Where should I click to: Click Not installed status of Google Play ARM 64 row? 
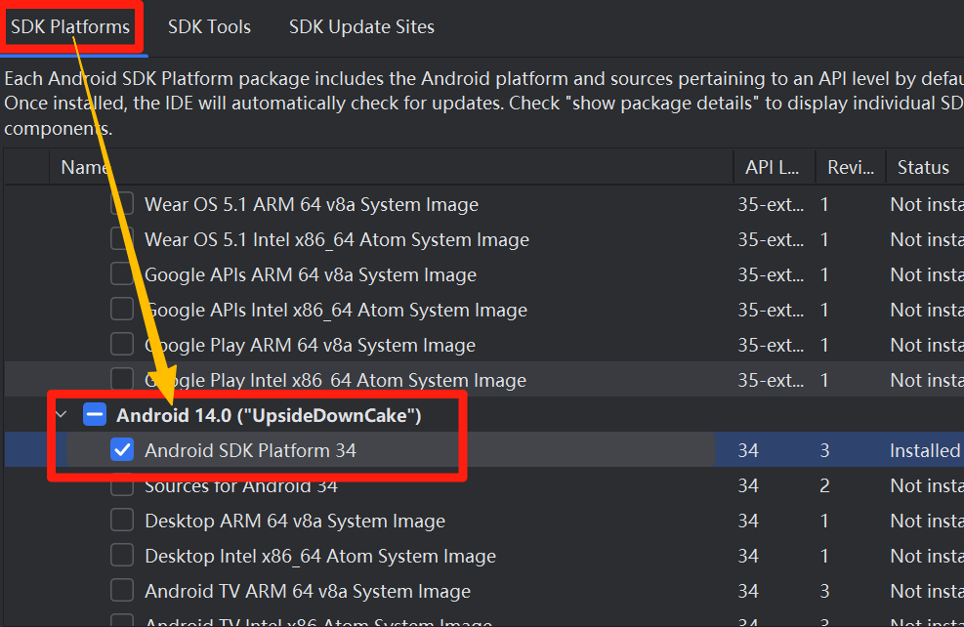(x=927, y=346)
